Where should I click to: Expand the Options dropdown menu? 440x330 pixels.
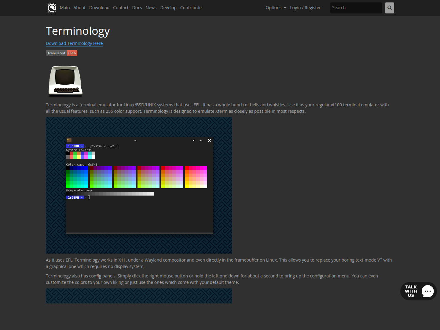tap(276, 8)
